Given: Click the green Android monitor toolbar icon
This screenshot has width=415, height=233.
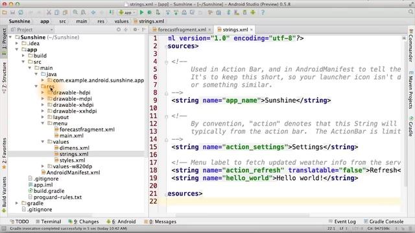Looking at the screenshot, I should pyautogui.click(x=253, y=12).
